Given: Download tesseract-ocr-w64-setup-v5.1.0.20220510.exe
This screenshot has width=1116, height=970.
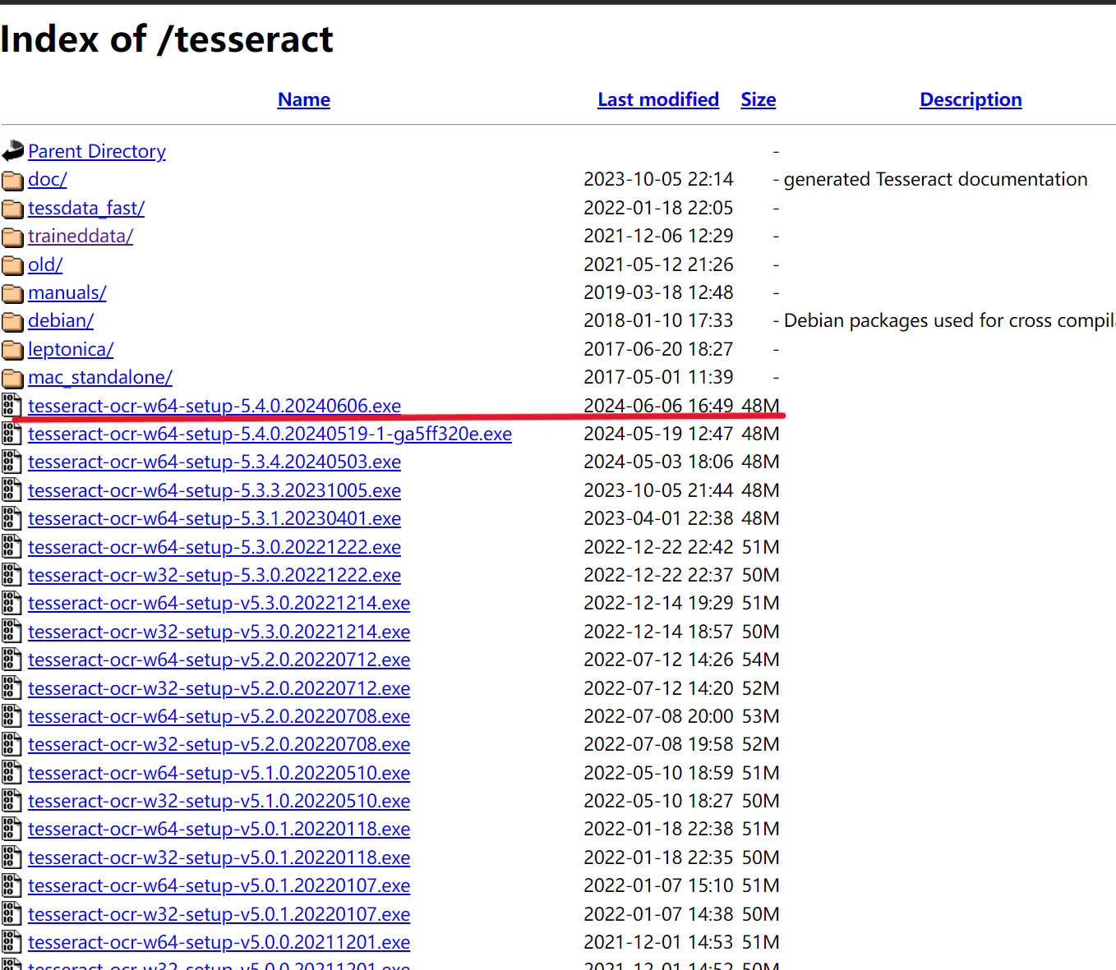Looking at the screenshot, I should coord(219,773).
